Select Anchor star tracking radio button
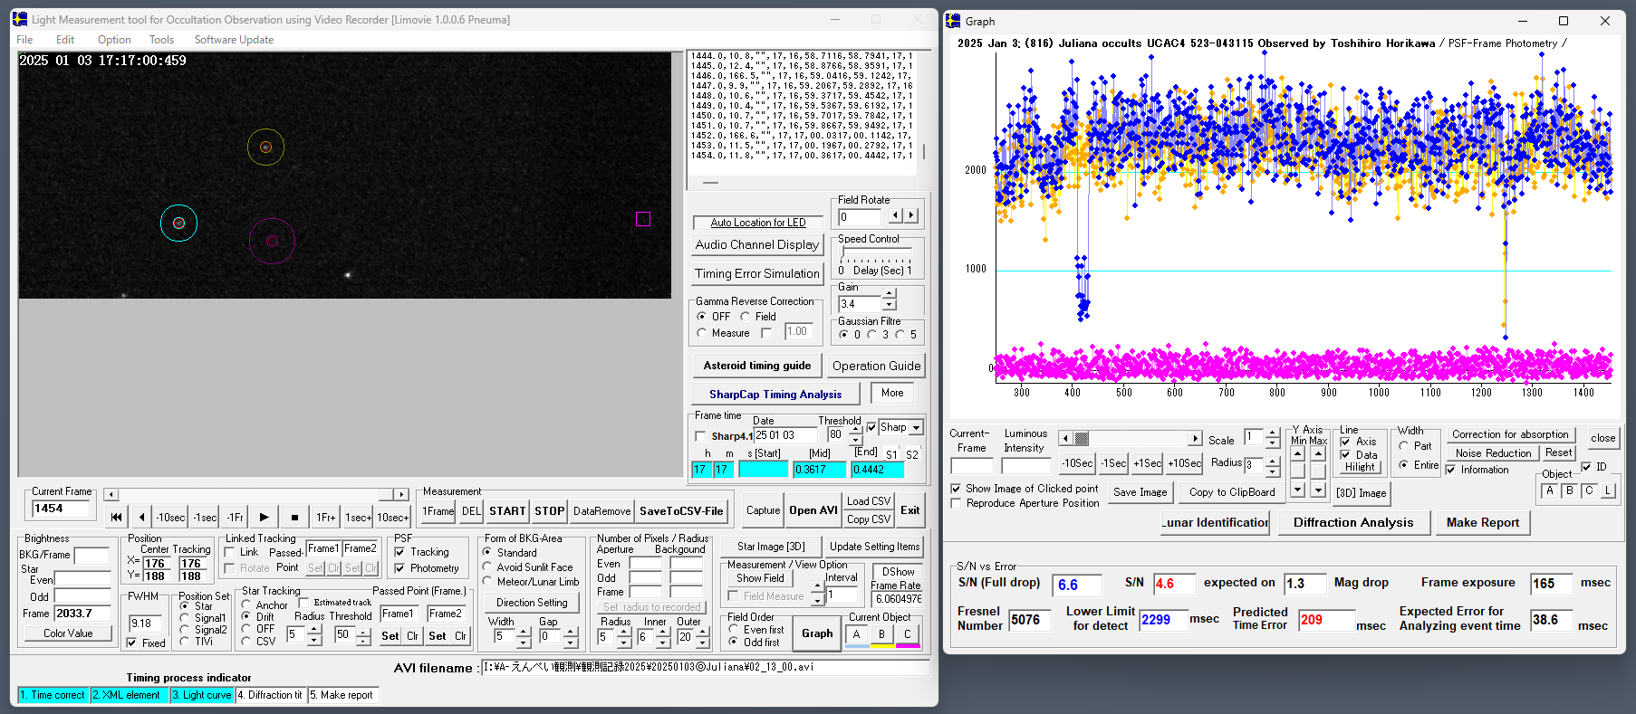The width and height of the screenshot is (1636, 714). (246, 605)
